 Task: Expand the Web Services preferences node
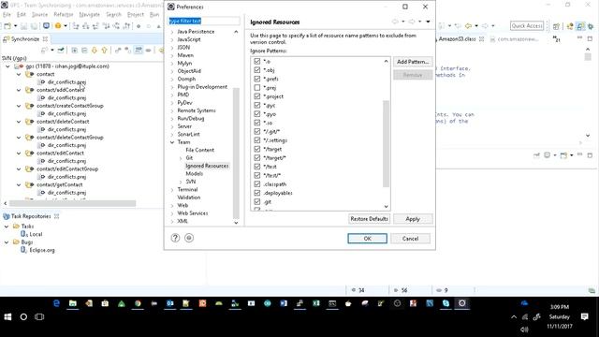(x=172, y=213)
